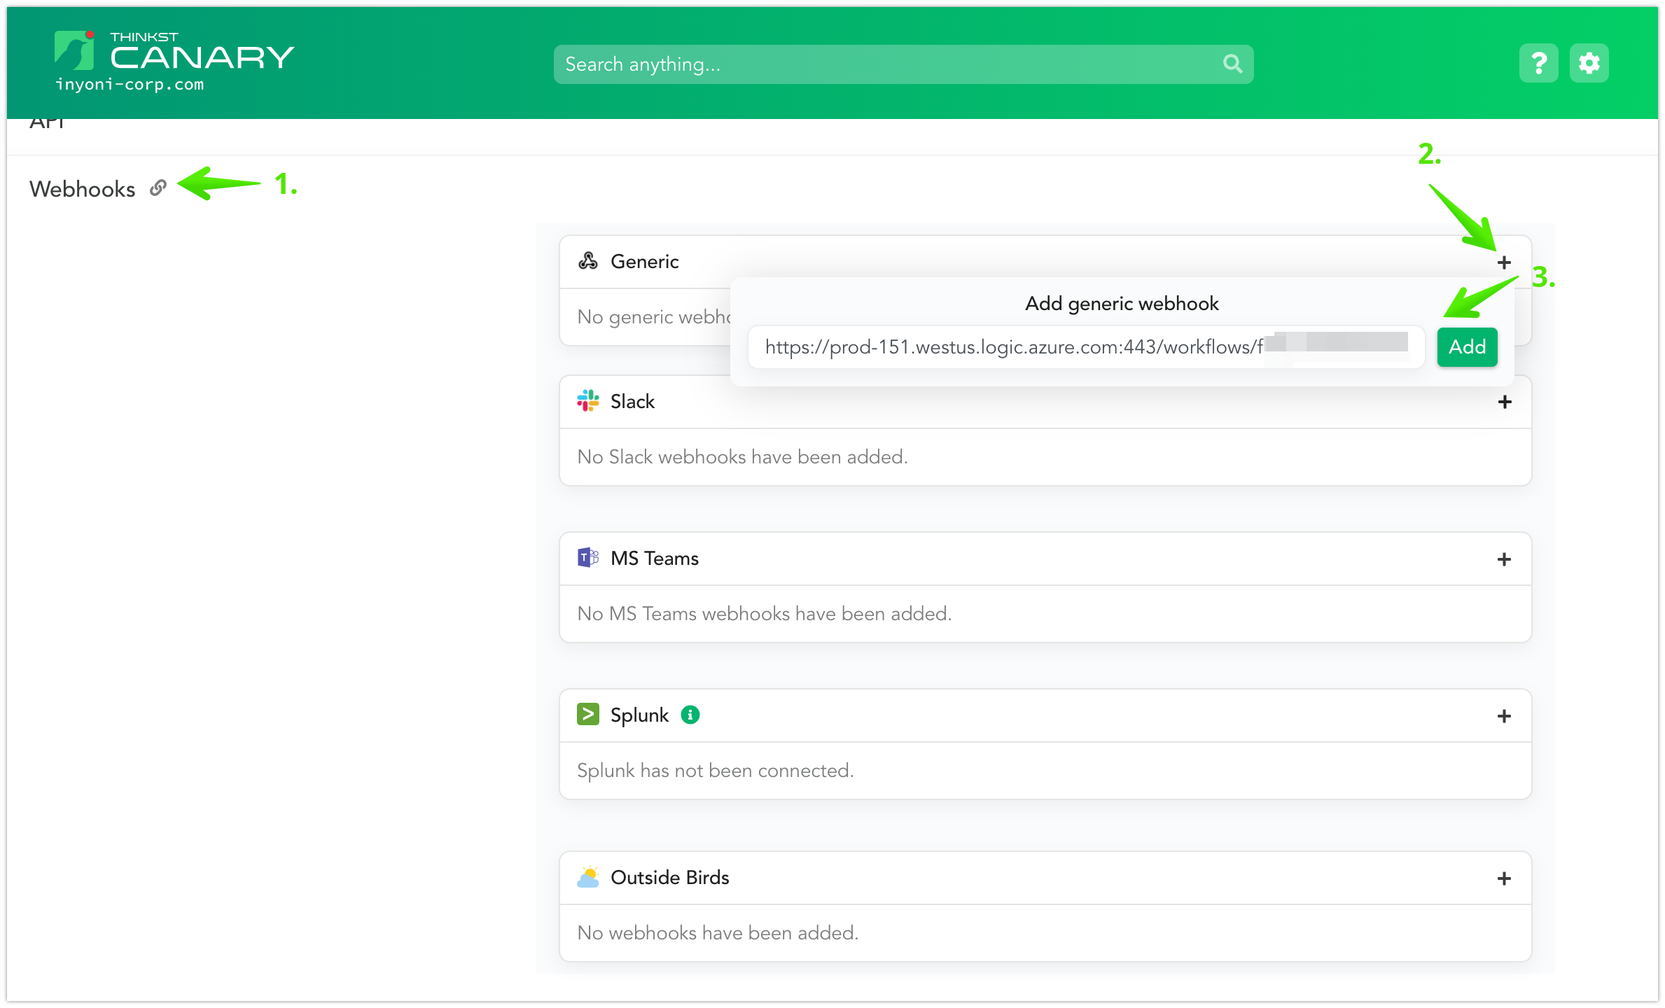Click 'Add generic webhook' popup title
Screen dimensions: 1665x1008
click(x=1122, y=303)
